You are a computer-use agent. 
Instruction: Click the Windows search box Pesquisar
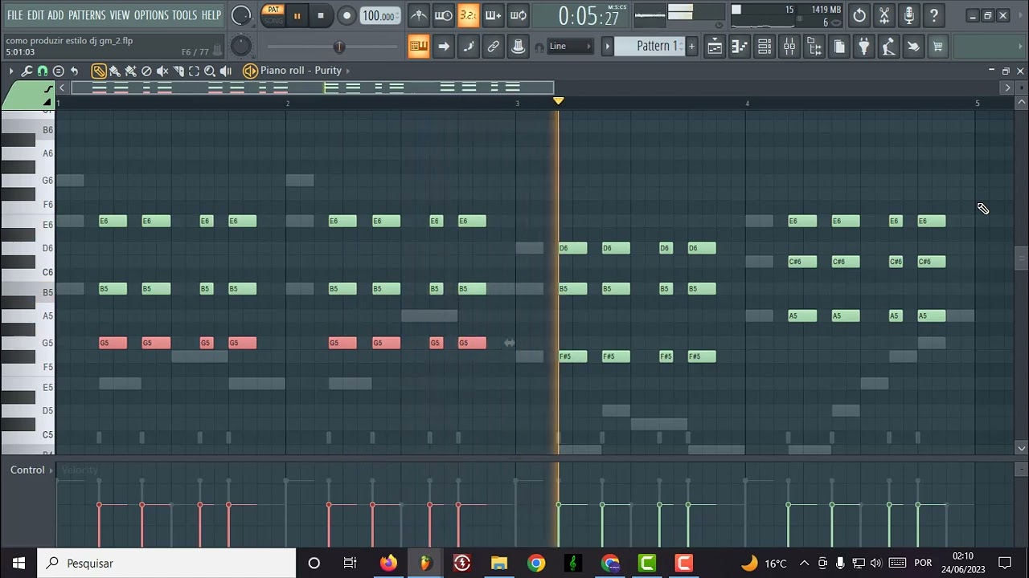[167, 564]
